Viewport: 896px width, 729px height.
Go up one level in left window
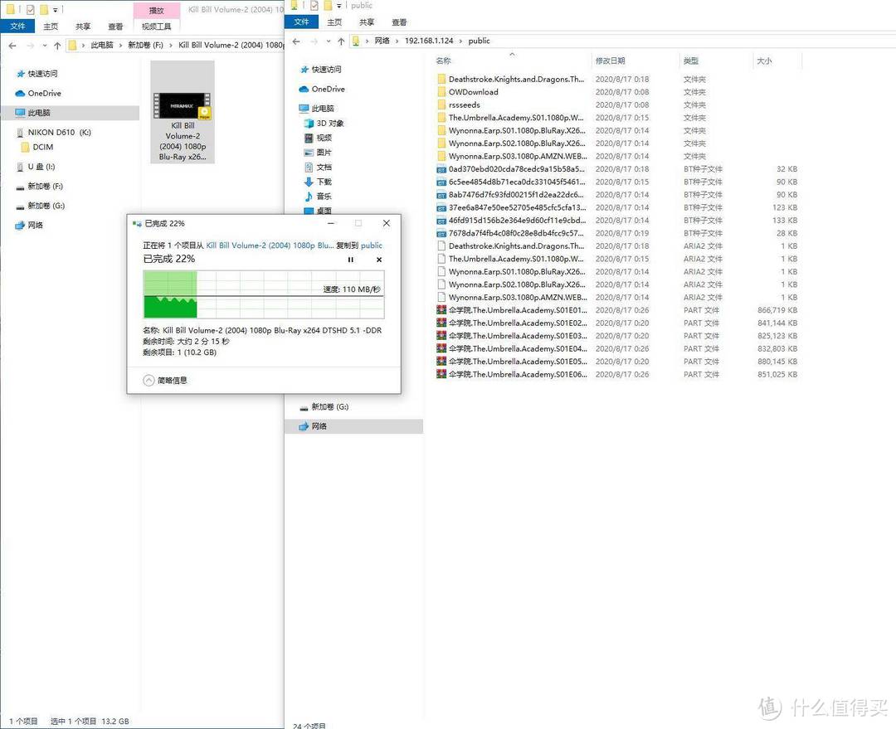(57, 45)
